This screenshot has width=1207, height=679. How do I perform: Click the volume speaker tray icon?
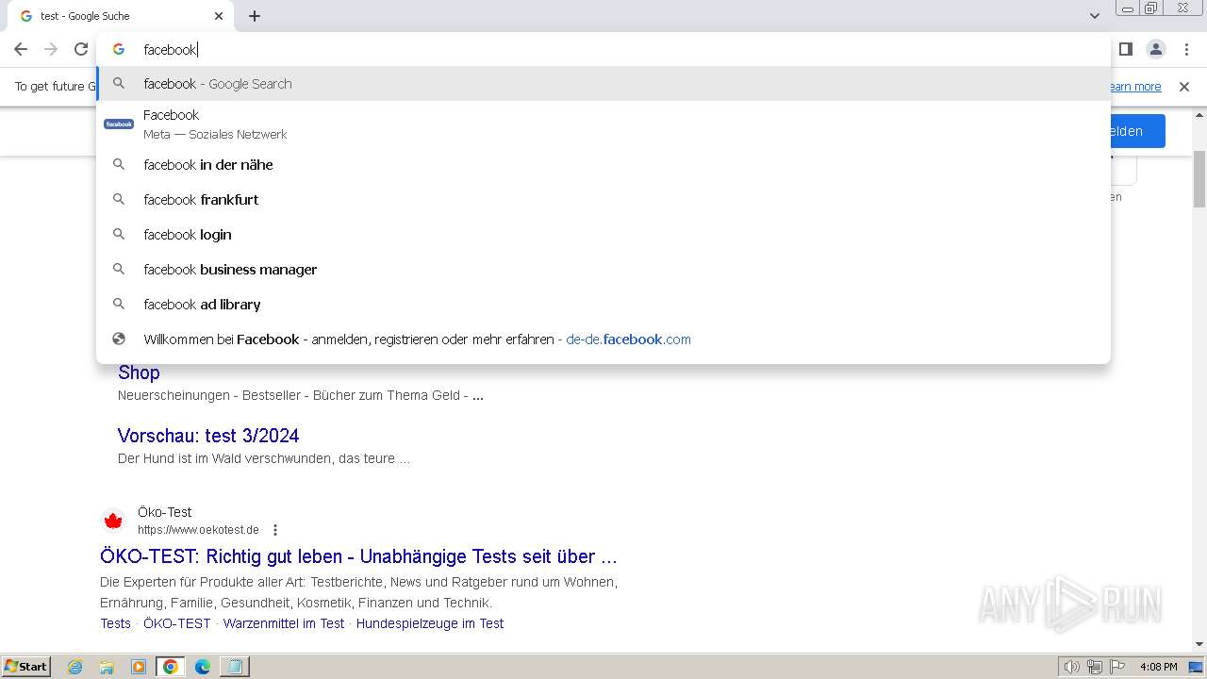coord(1071,667)
